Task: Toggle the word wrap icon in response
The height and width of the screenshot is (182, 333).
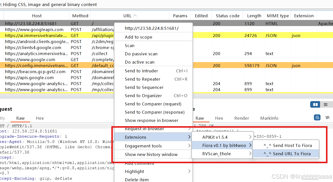Action: coord(317,117)
